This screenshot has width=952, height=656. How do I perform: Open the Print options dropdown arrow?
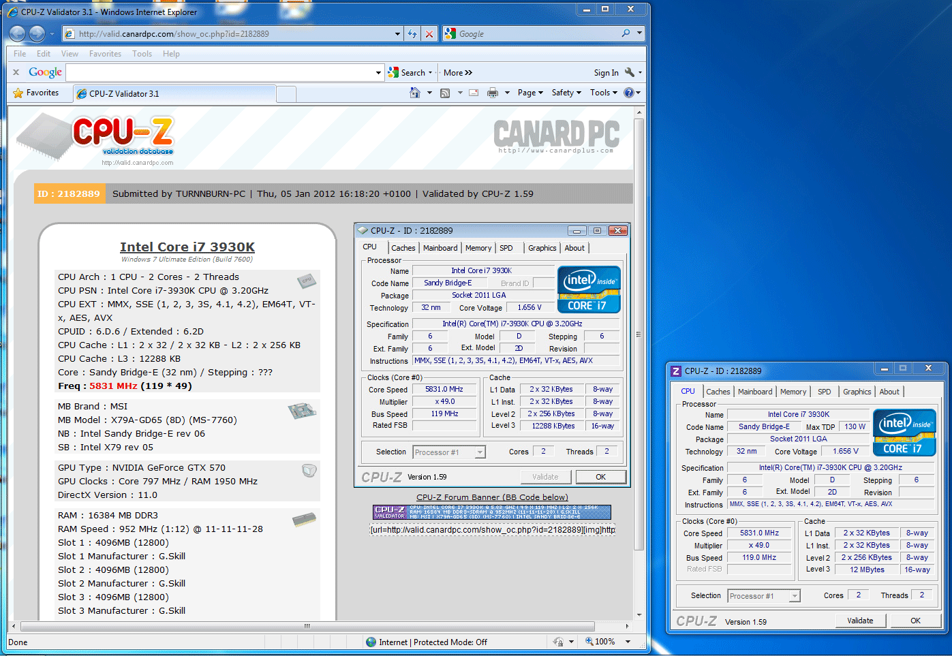(507, 93)
